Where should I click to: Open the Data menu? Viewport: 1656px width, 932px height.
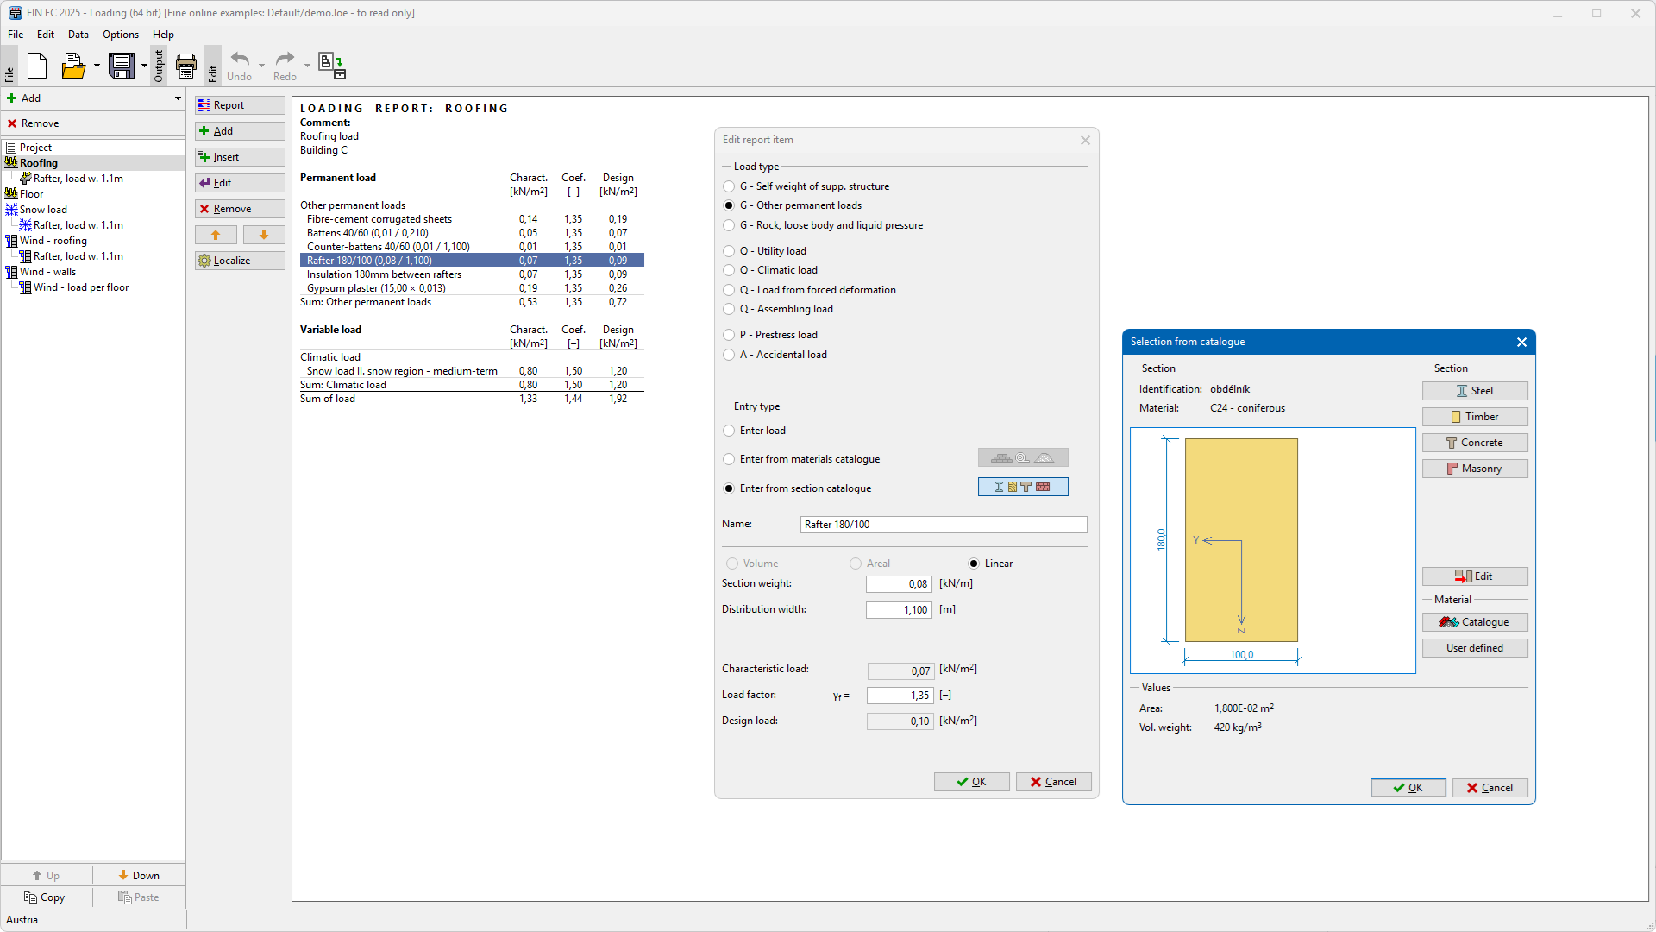pos(78,35)
